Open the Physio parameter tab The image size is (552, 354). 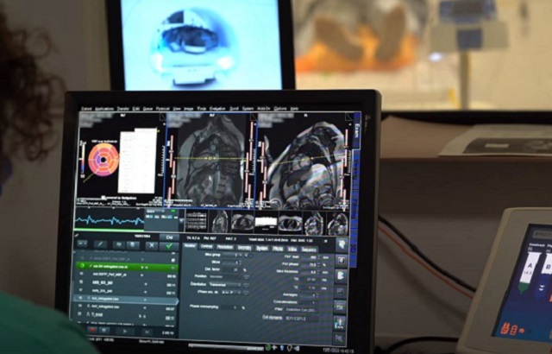tap(278, 249)
